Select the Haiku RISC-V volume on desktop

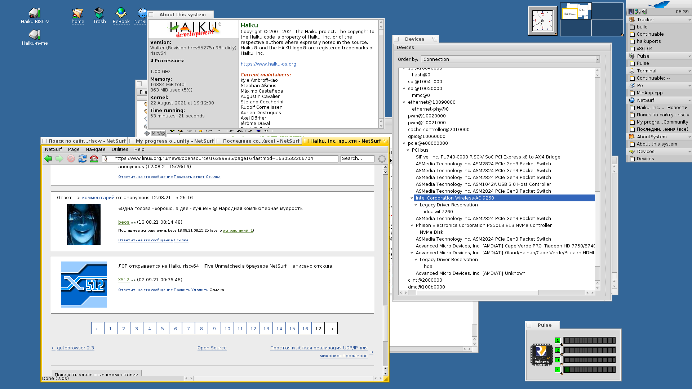tap(35, 13)
